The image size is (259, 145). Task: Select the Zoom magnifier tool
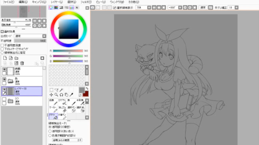click(x=56, y=95)
